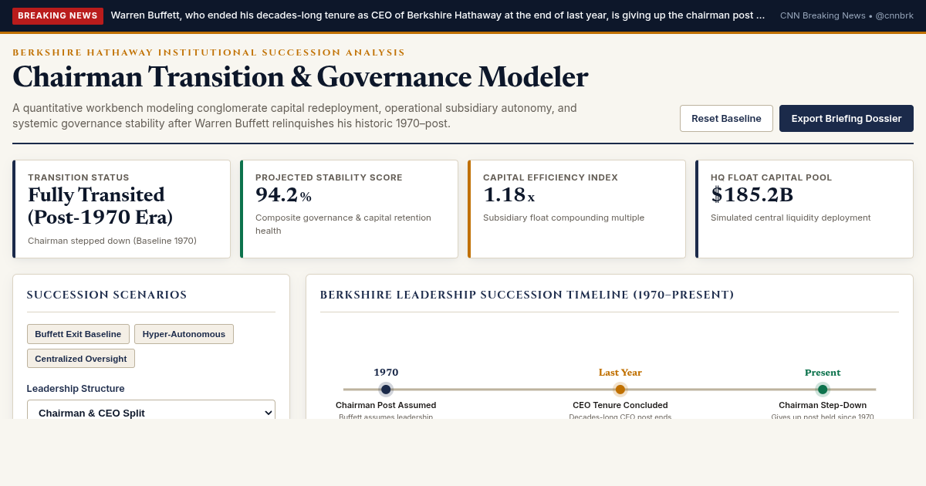Click the BREAKING NEWS badge
Viewport: 926px width, 486px height.
point(58,15)
